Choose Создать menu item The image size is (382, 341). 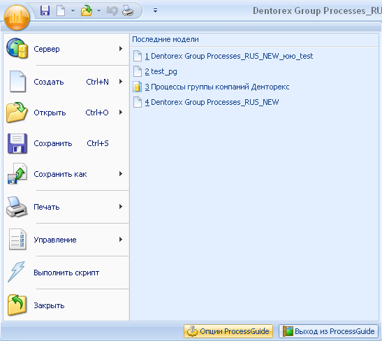(66, 82)
